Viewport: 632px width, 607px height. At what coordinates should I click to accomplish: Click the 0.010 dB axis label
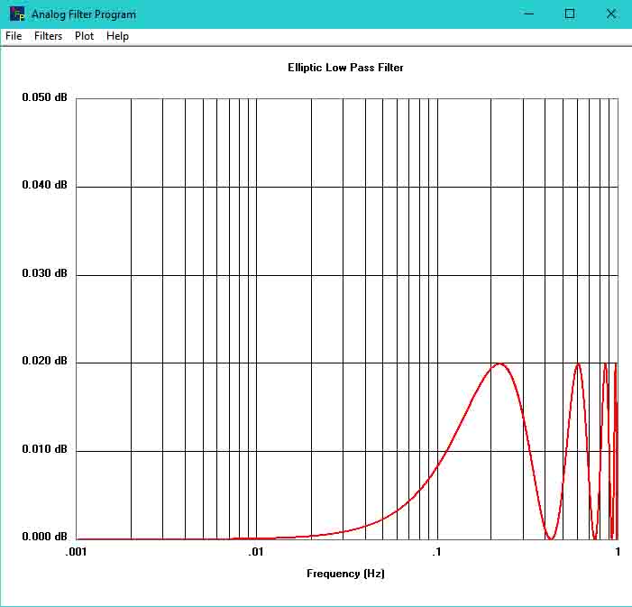(45, 449)
